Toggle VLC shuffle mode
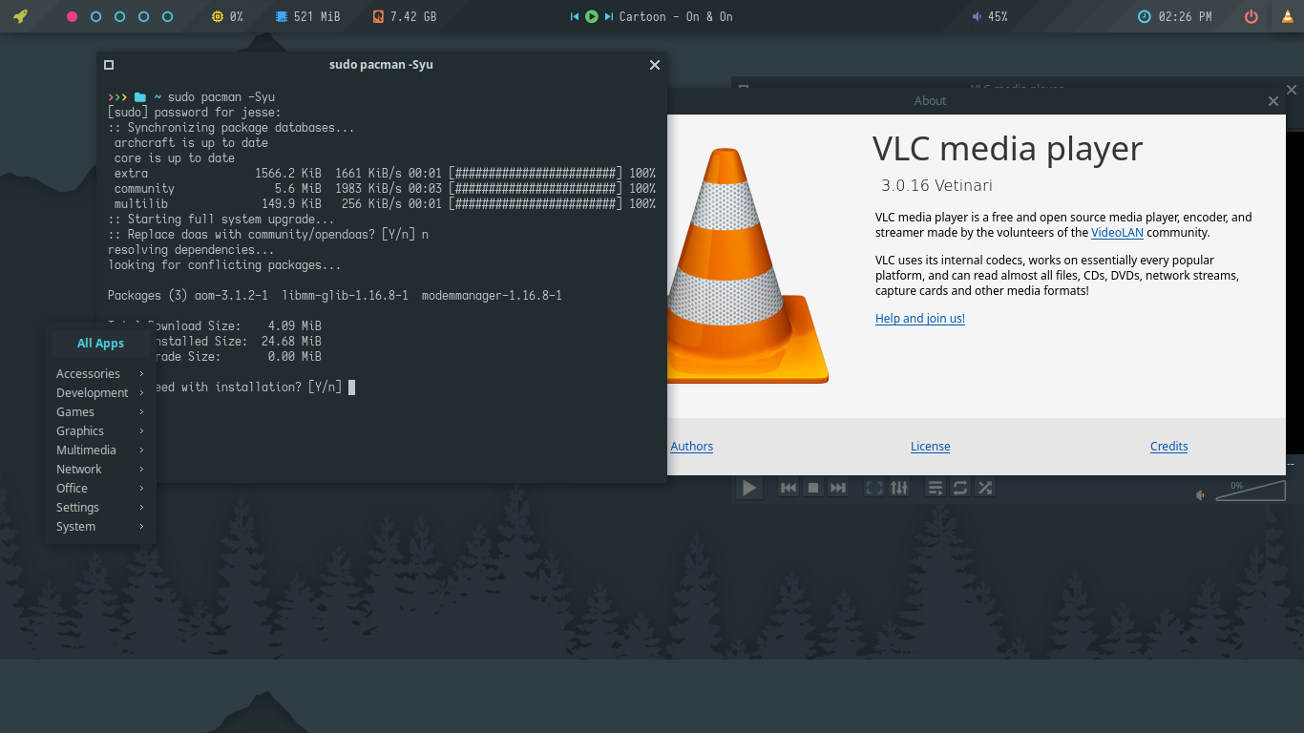Screen dimensions: 1304x733 click(985, 488)
